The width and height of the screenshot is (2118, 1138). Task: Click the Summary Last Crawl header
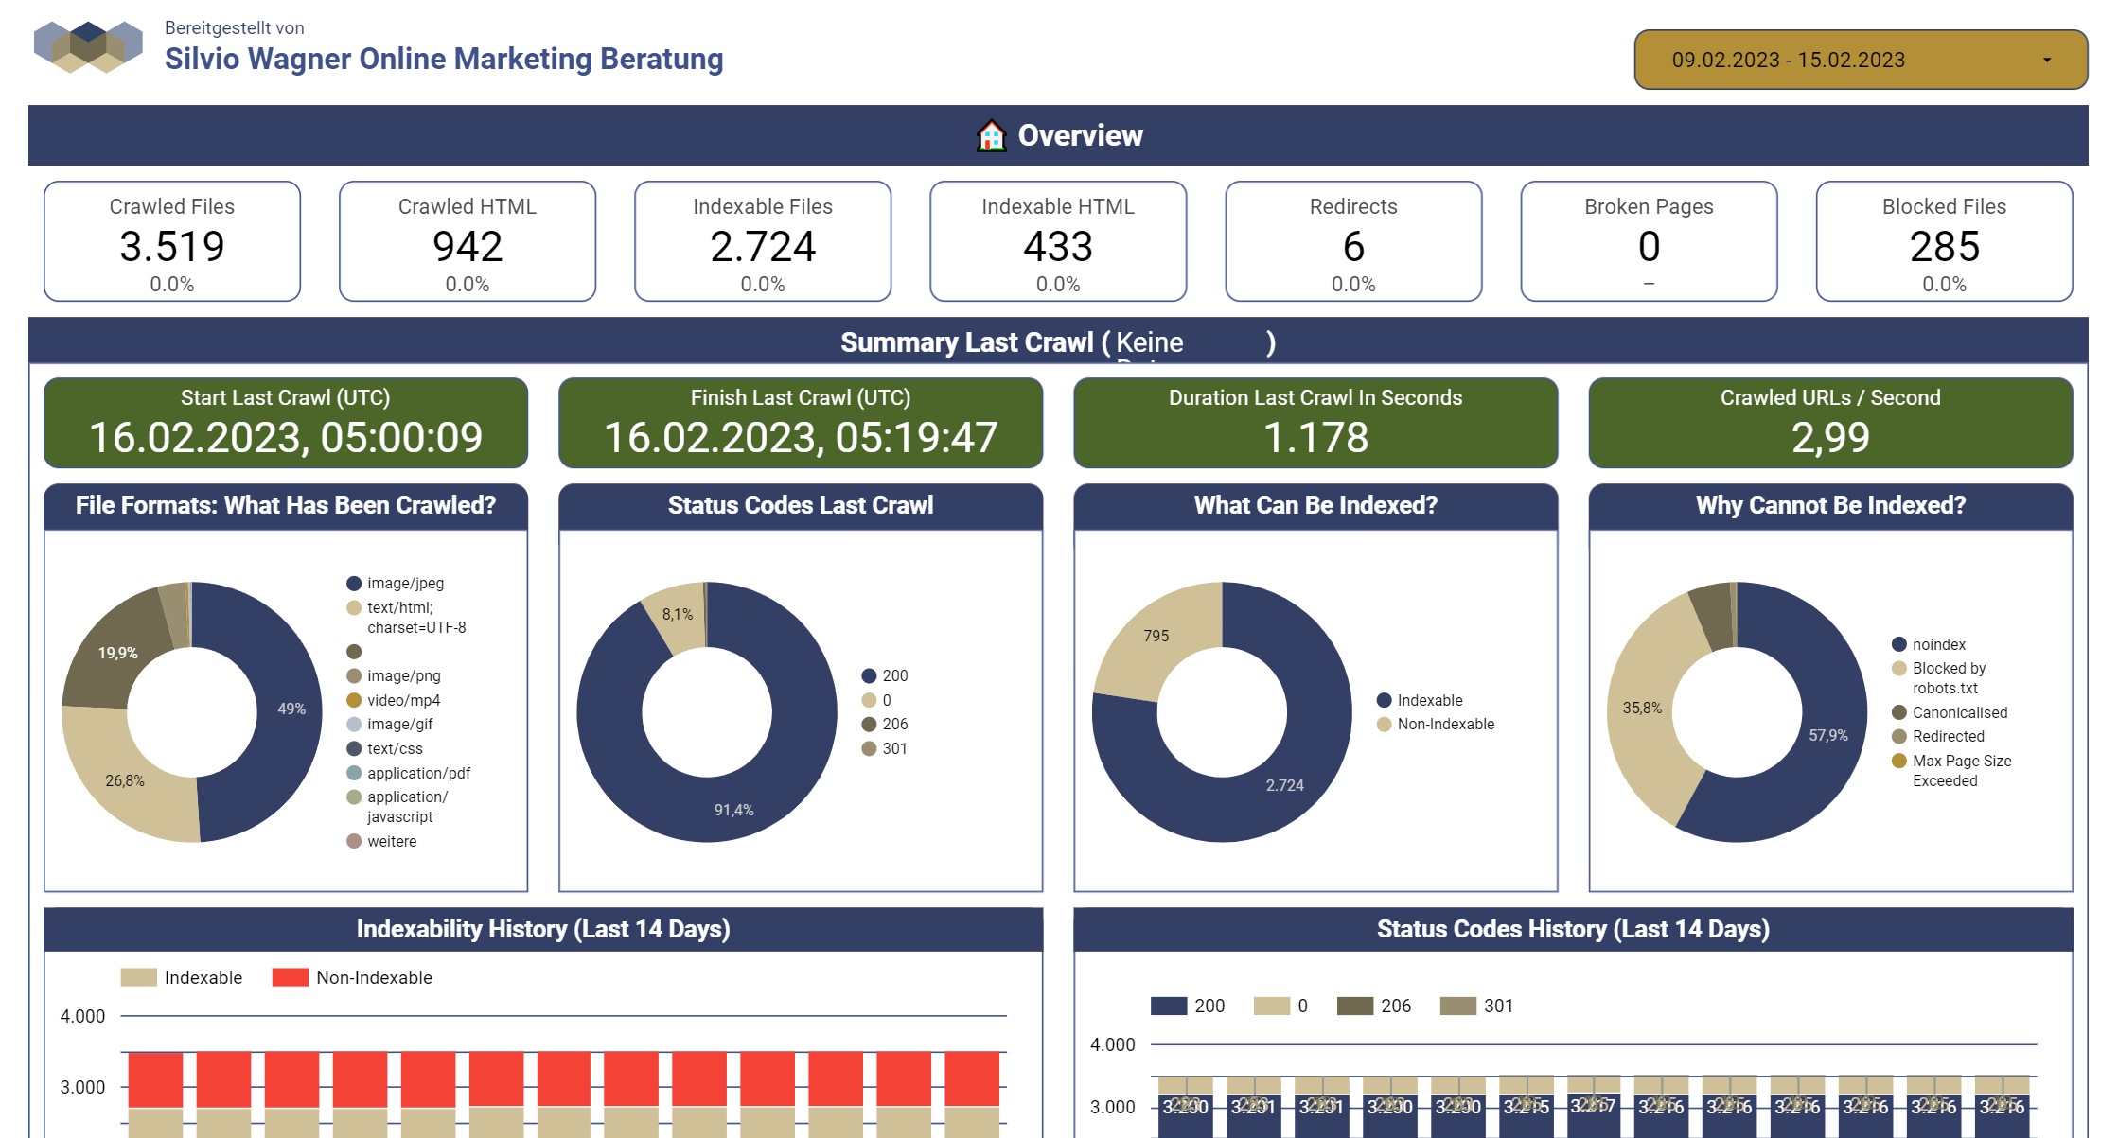(1058, 341)
